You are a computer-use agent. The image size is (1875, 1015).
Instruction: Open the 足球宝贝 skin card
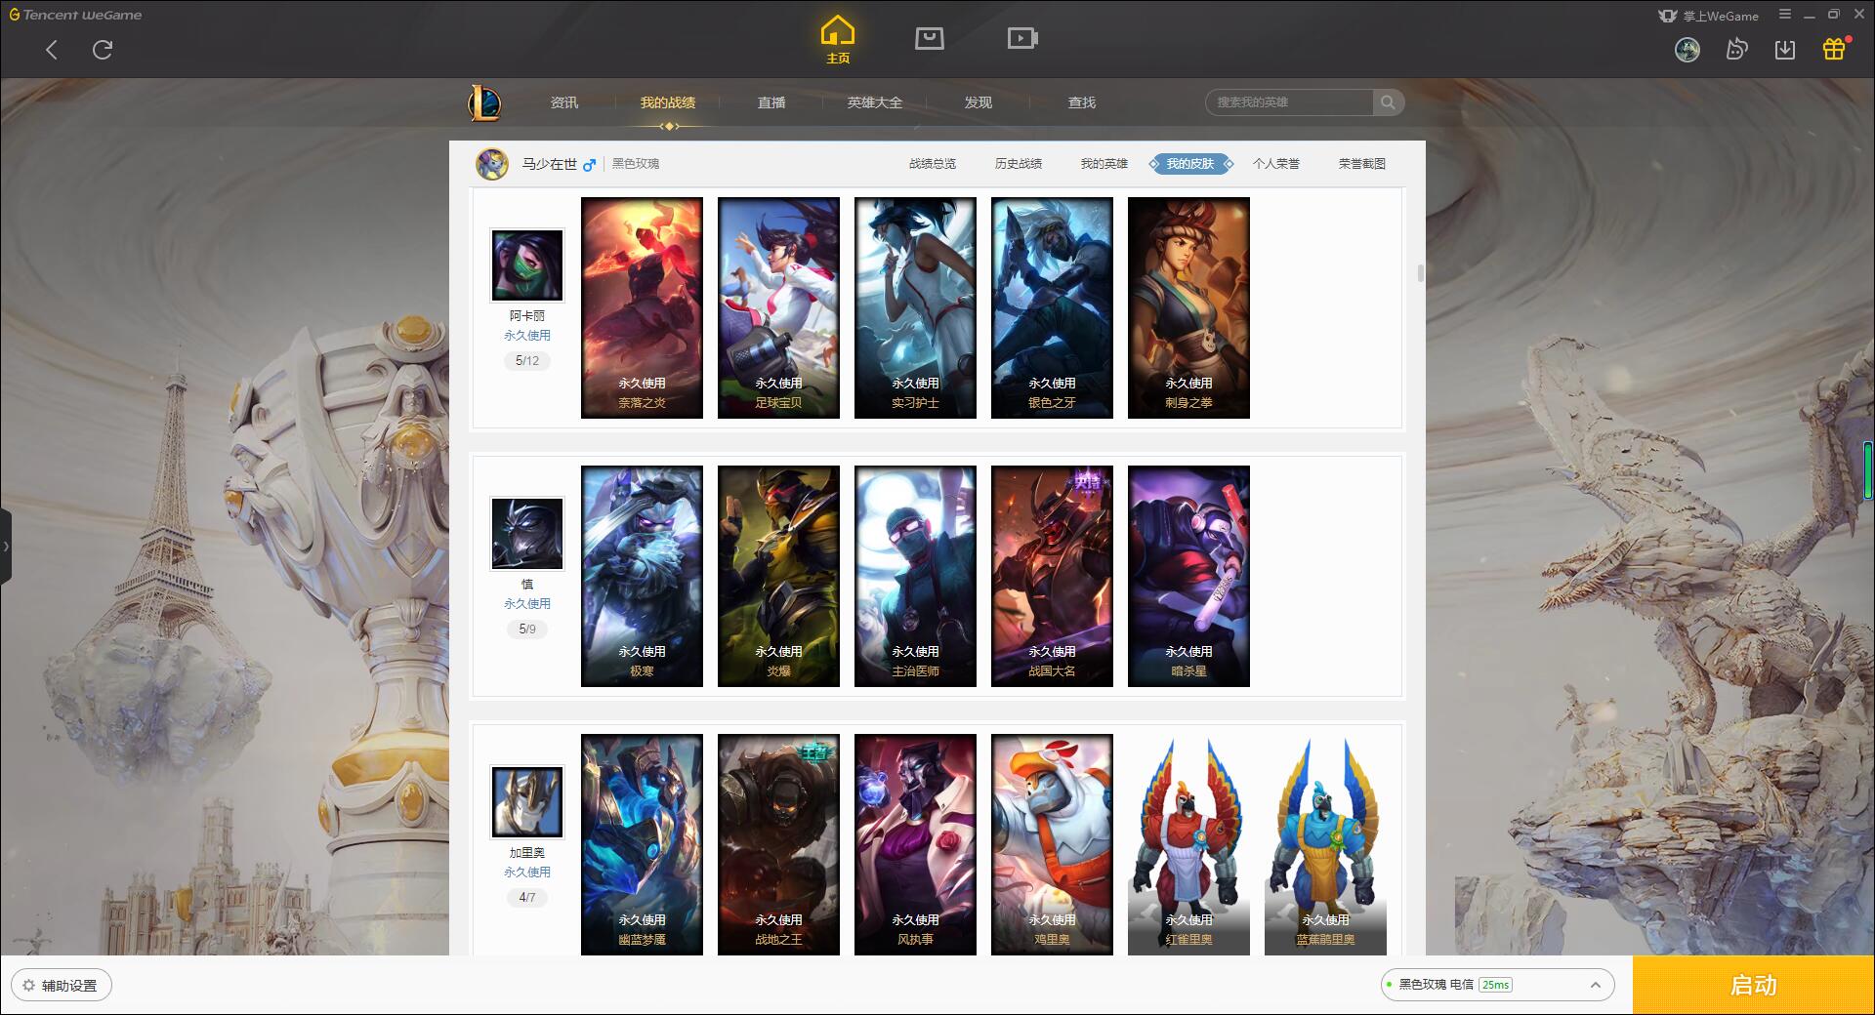(x=778, y=307)
